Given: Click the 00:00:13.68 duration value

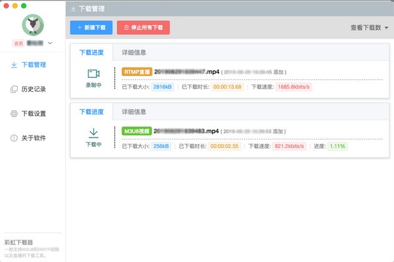Looking at the screenshot, I should pos(227,86).
